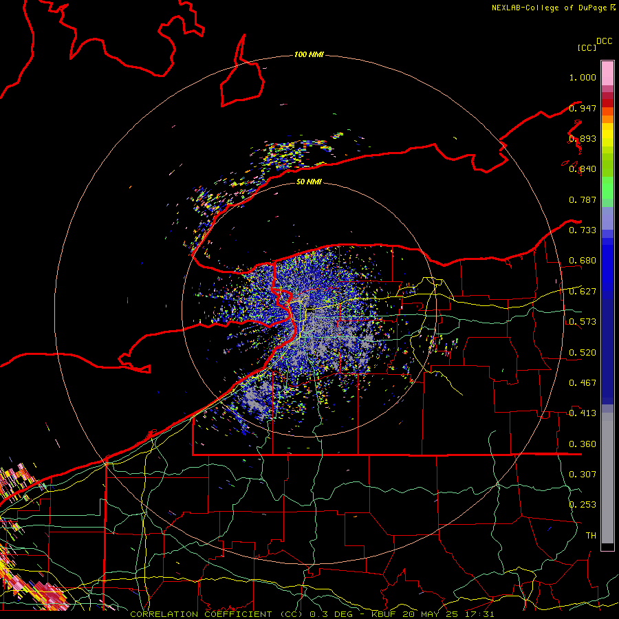Pick the pink segment of the color bar
Image resolution: width=619 pixels, height=619 pixels.
(x=607, y=74)
